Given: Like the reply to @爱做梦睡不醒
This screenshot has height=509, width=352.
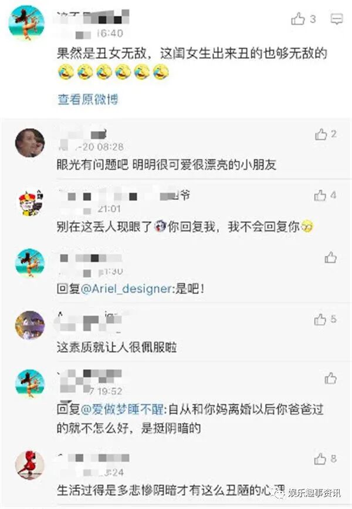Looking at the screenshot, I should [x=331, y=378].
